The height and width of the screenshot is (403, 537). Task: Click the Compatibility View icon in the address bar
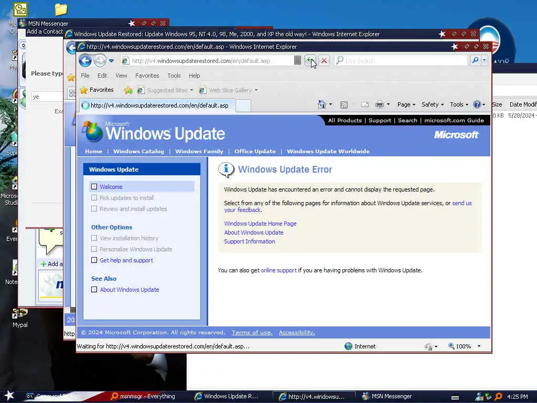(x=298, y=61)
